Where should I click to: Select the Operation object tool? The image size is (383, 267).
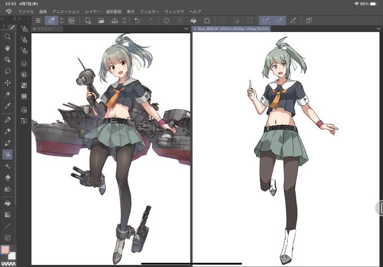pyautogui.click(x=7, y=60)
